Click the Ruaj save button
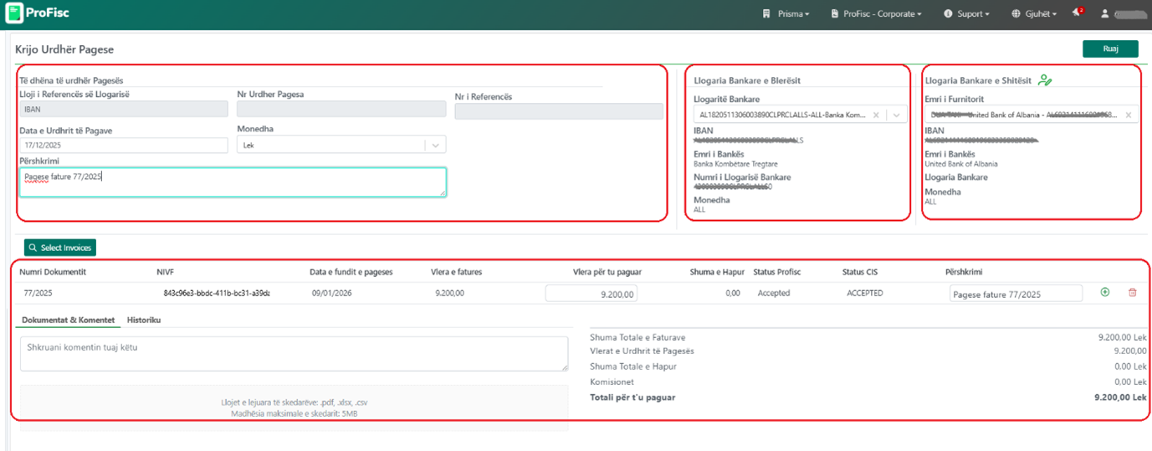Screen dimensions: 1152x451 point(1109,49)
